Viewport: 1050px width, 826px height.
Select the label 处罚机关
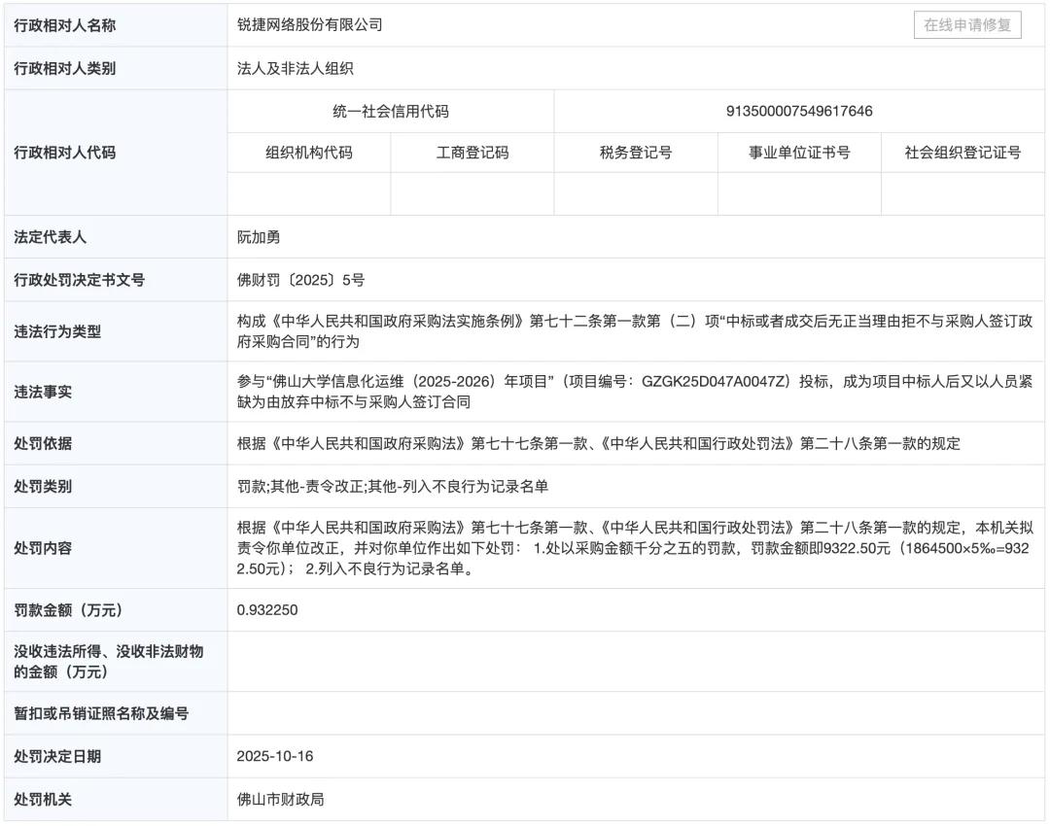pyautogui.click(x=43, y=799)
